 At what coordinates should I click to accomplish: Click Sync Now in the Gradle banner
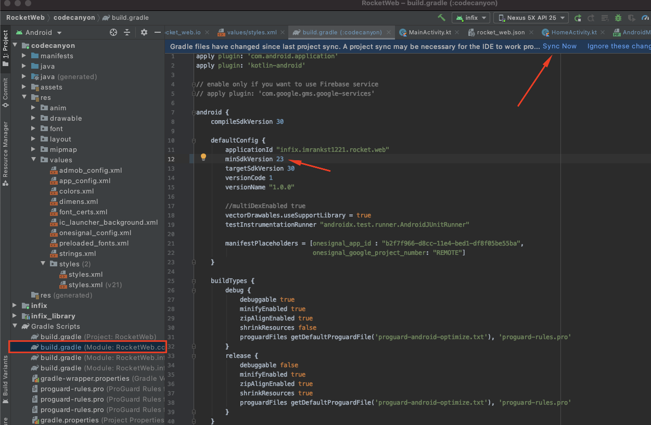coord(559,46)
